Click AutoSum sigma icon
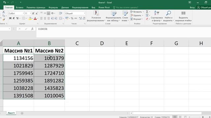This screenshot has width=211, height=118. (x=147, y=12)
